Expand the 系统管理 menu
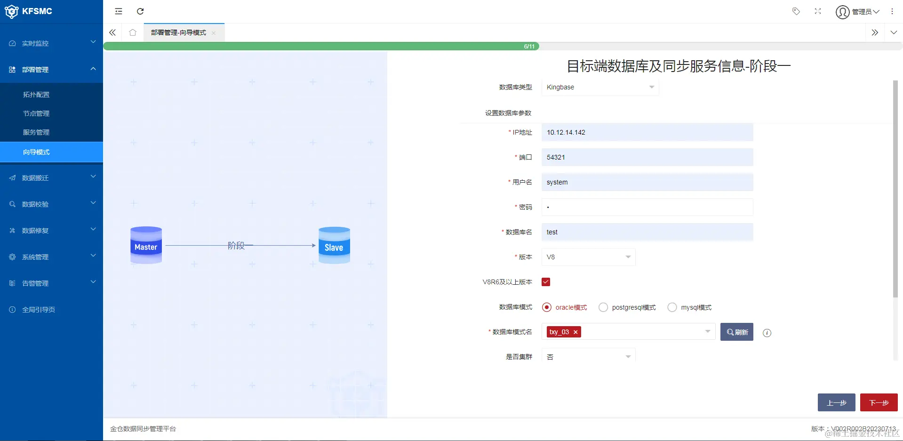The width and height of the screenshot is (903, 441). (x=93, y=256)
